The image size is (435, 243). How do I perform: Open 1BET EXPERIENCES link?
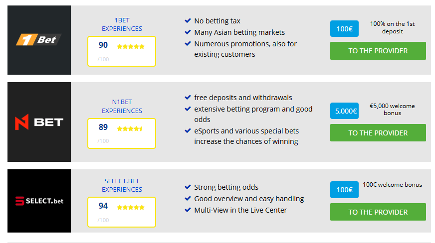click(122, 24)
